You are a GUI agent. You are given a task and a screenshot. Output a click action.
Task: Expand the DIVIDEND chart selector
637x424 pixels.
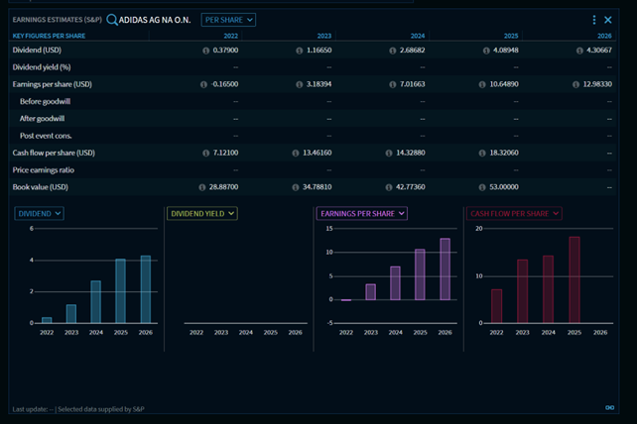tap(40, 213)
